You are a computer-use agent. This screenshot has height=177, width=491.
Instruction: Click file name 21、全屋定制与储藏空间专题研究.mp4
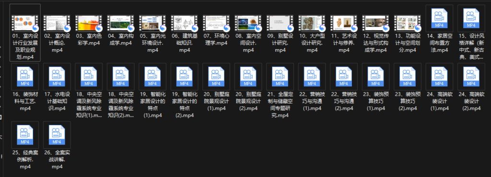coord(280,105)
